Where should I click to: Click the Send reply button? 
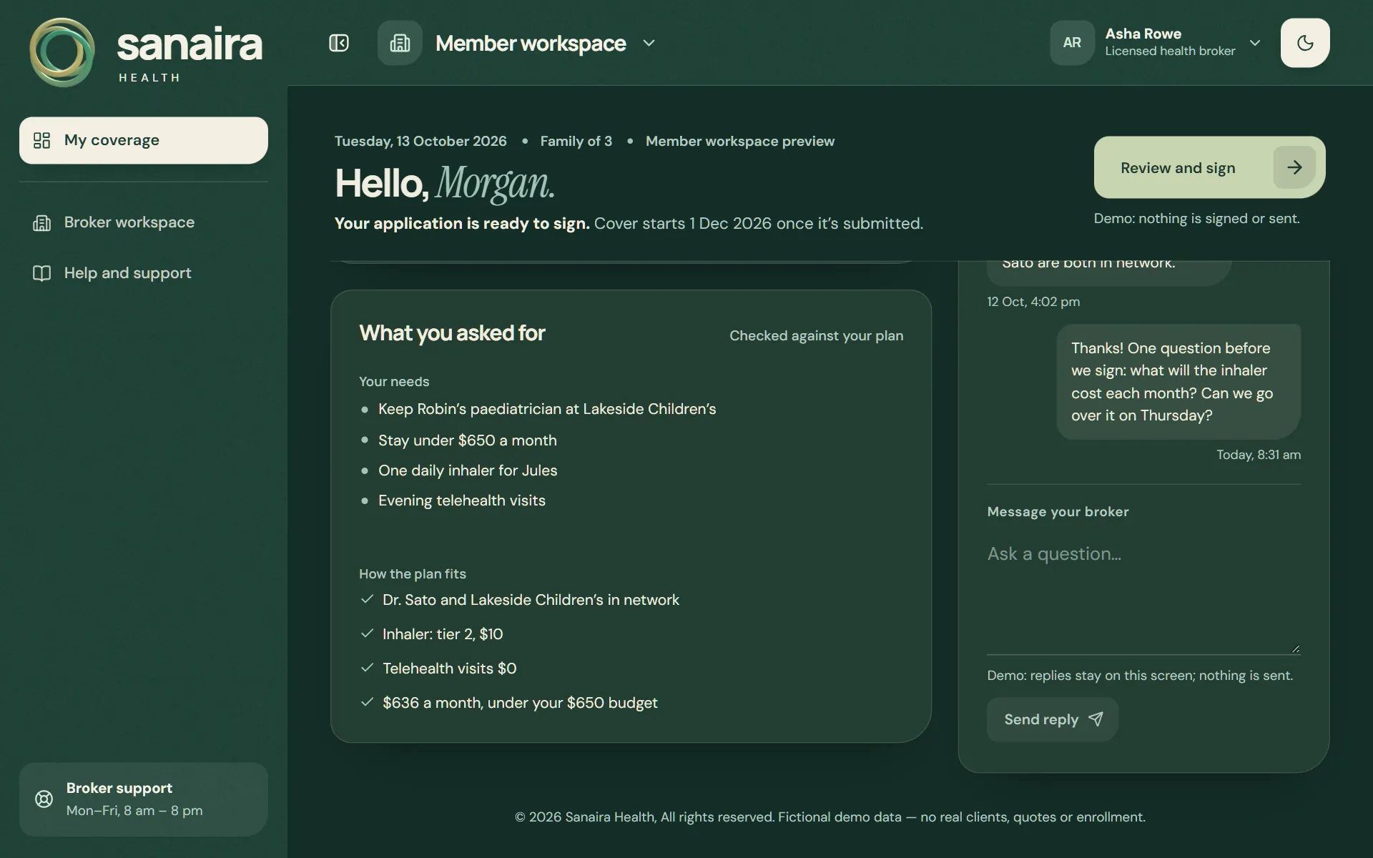[1052, 719]
